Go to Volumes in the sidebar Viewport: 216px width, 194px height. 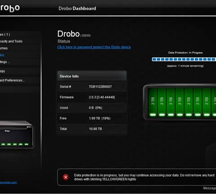[4, 48]
